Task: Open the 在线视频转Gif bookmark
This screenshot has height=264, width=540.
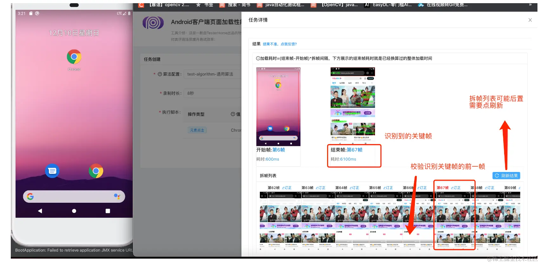Action: tap(443, 5)
